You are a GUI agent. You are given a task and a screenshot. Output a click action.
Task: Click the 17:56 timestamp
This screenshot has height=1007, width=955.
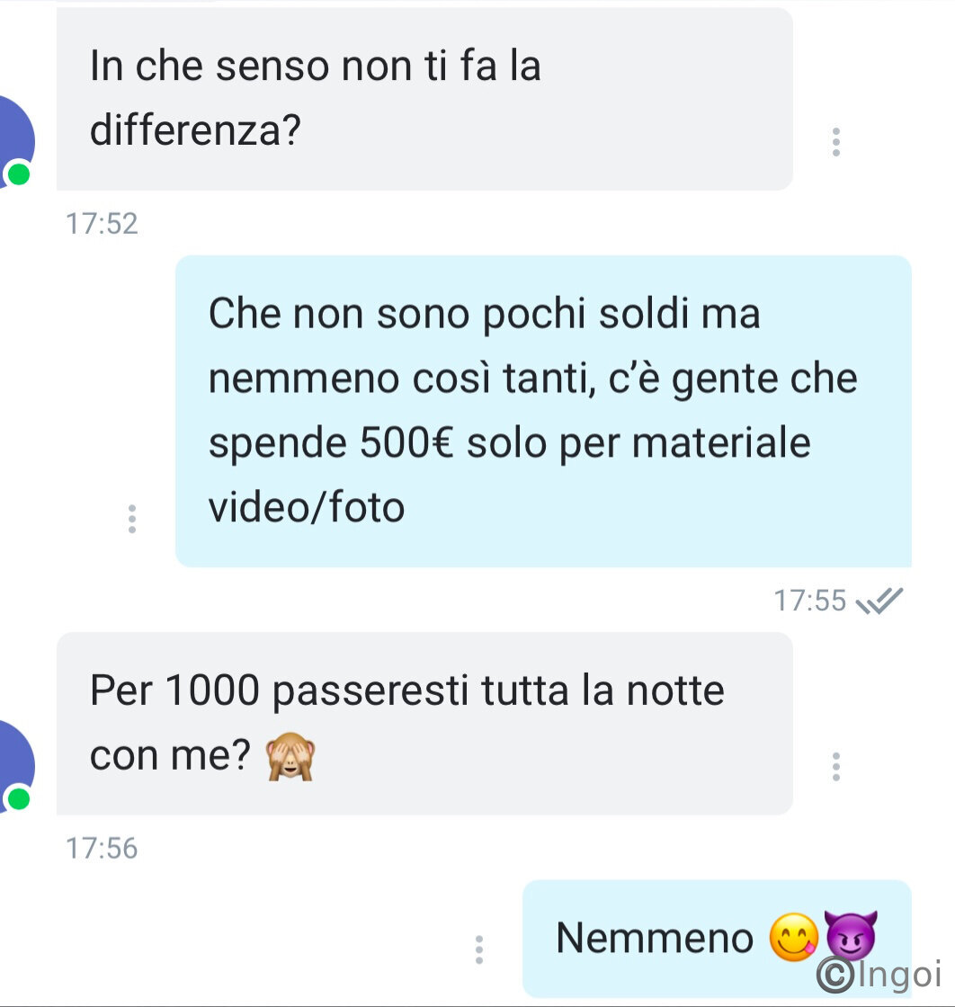102,849
